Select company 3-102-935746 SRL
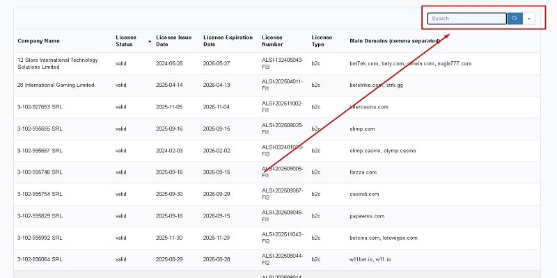The height and width of the screenshot is (278, 557). 40,172
